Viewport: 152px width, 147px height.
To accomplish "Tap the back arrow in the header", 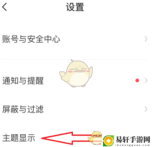I will pyautogui.click(x=4, y=7).
